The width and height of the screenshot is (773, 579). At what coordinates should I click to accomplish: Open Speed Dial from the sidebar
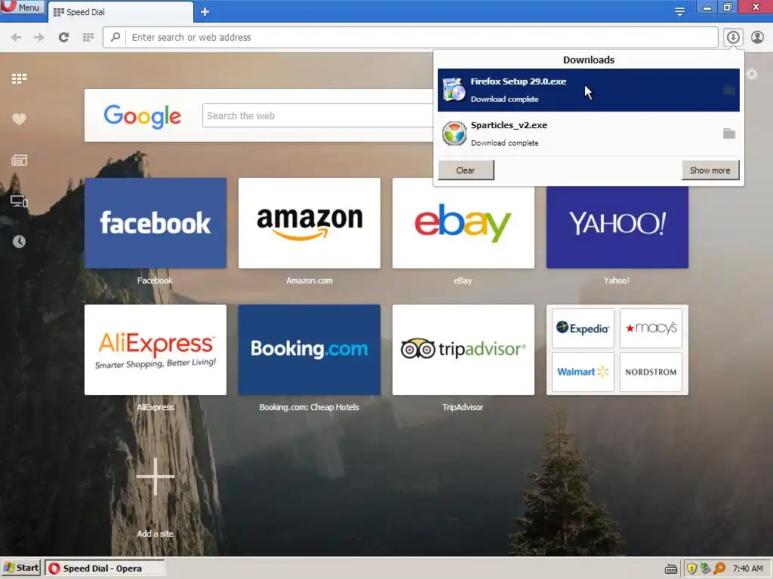pyautogui.click(x=19, y=78)
